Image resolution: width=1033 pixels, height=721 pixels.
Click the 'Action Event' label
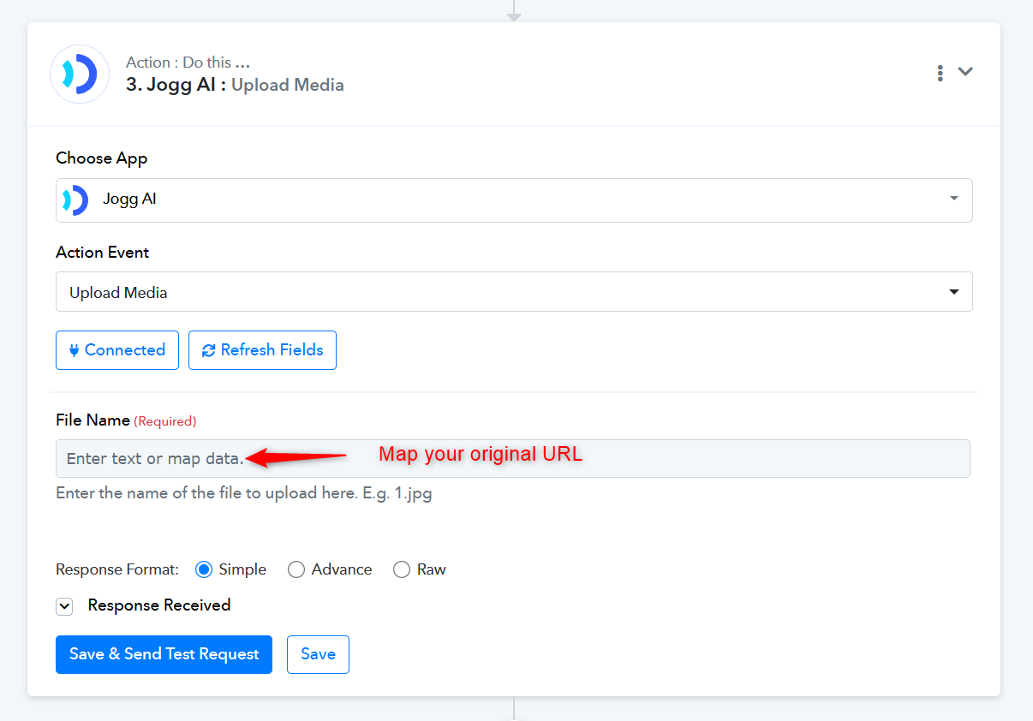103,253
